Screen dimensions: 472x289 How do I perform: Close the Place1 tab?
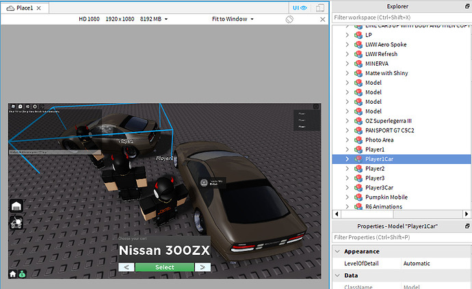coord(39,8)
